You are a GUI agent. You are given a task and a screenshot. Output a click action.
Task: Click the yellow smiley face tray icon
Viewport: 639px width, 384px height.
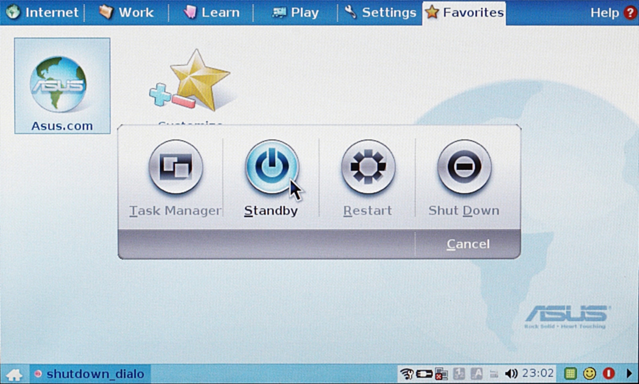point(590,374)
